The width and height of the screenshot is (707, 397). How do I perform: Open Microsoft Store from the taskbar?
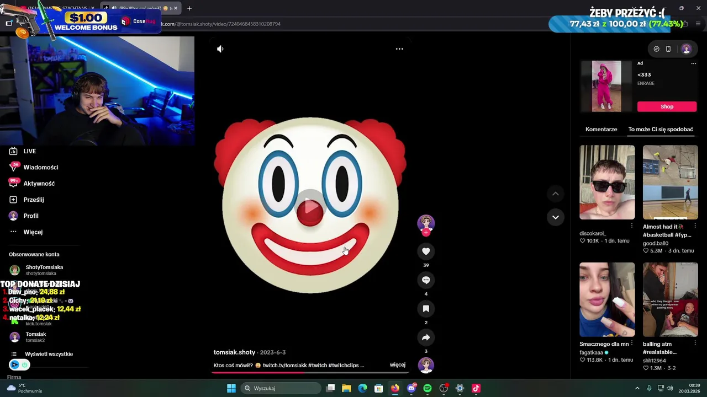[x=379, y=388]
